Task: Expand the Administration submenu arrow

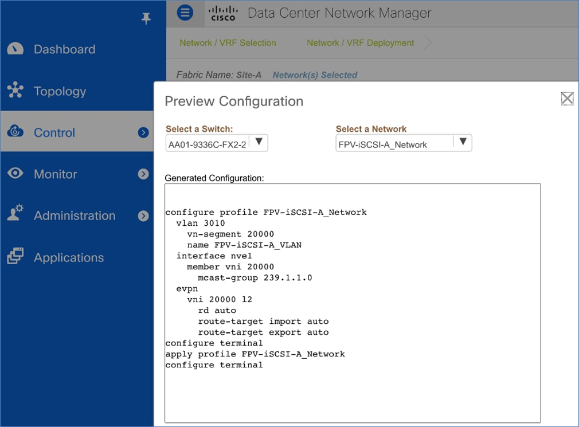Action: point(143,216)
